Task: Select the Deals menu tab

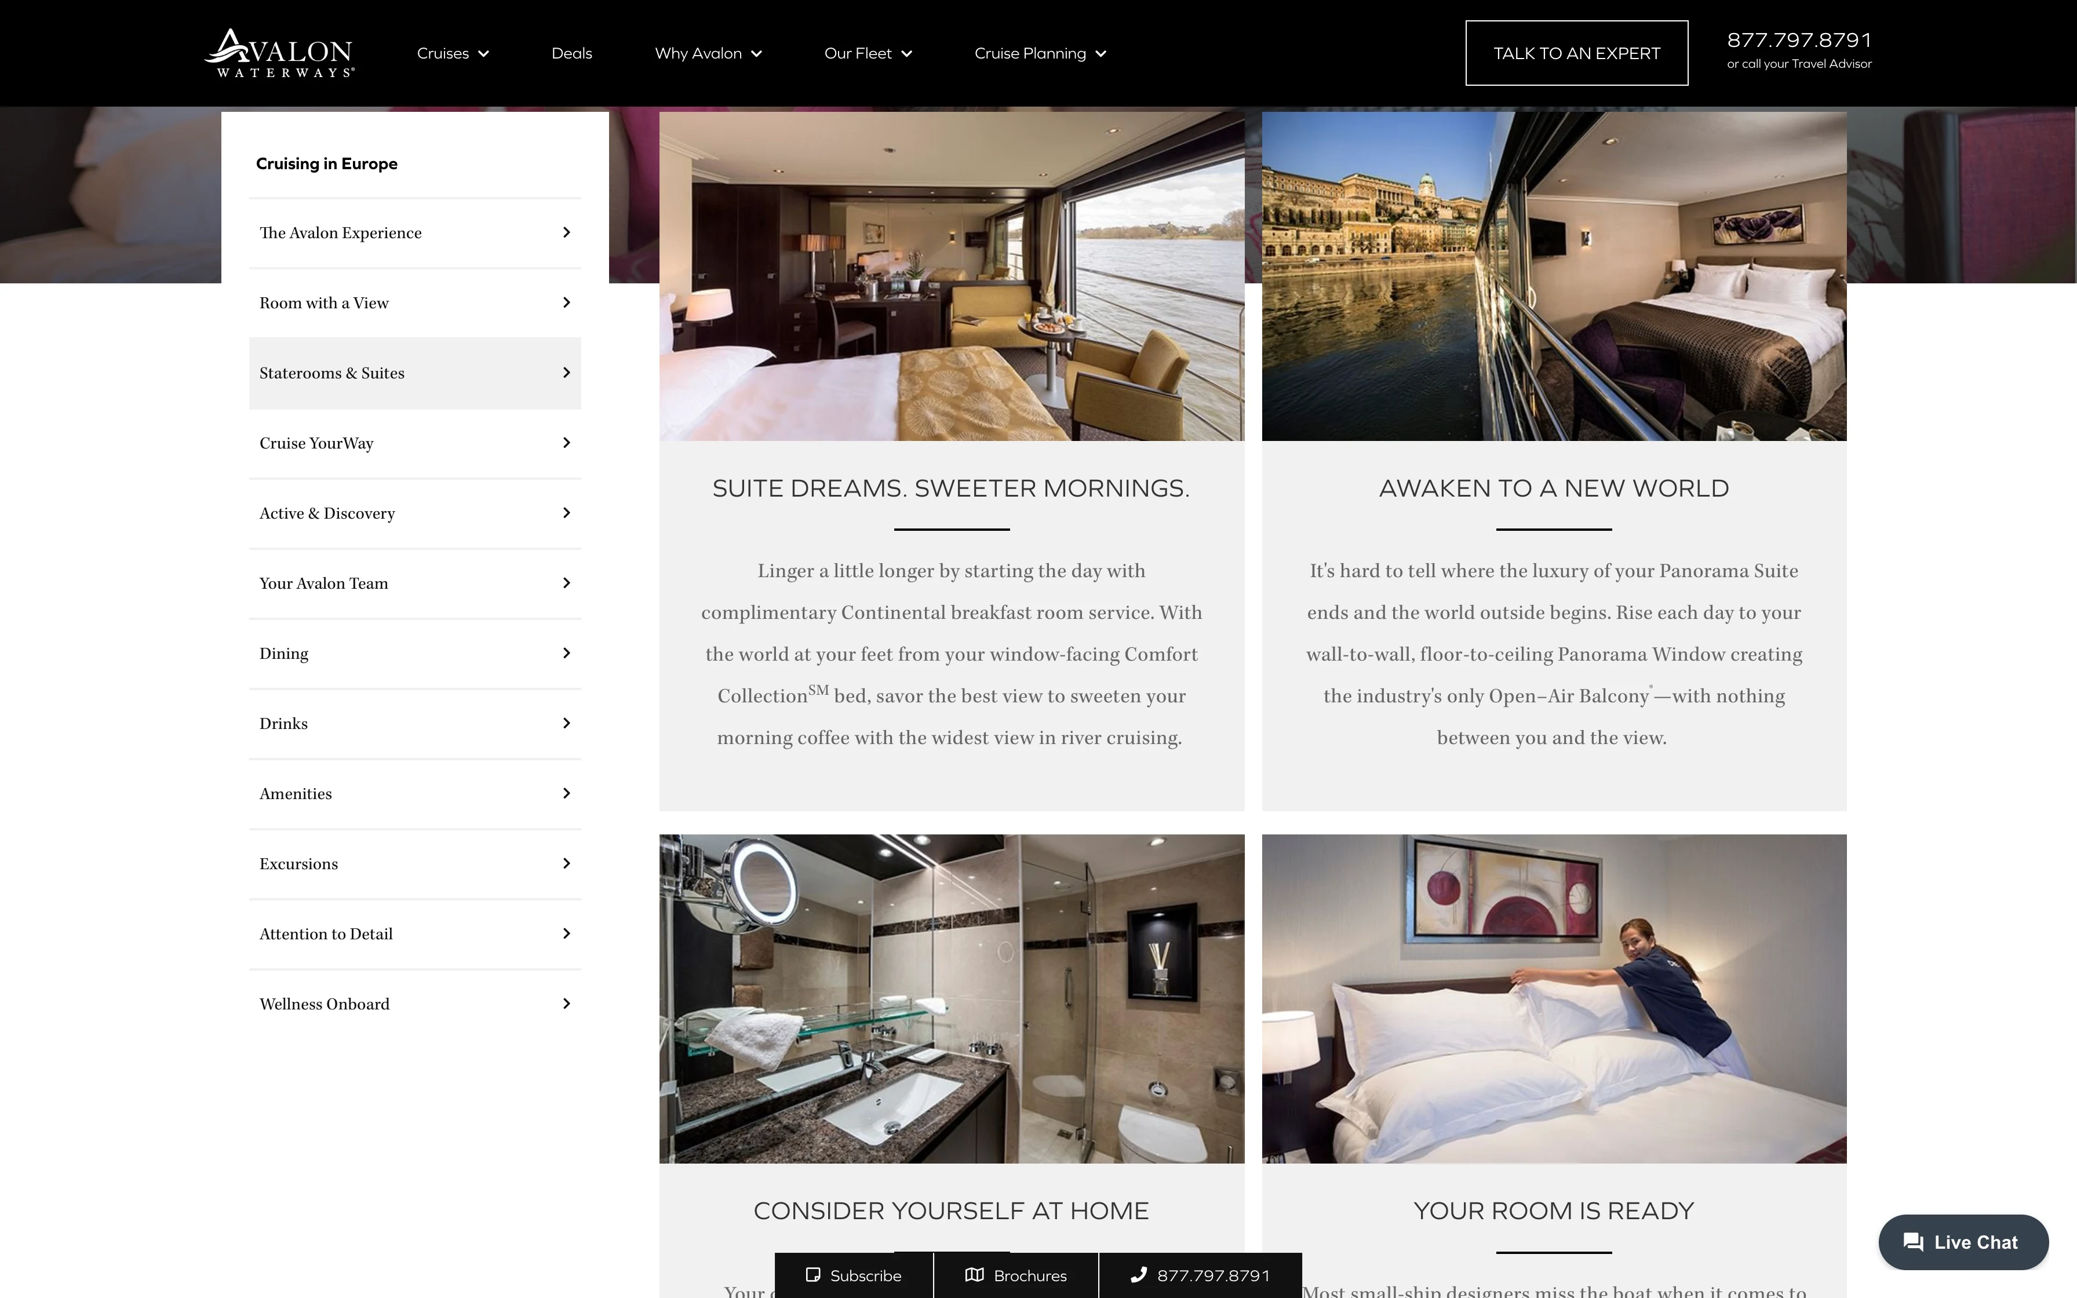Action: [x=570, y=52]
